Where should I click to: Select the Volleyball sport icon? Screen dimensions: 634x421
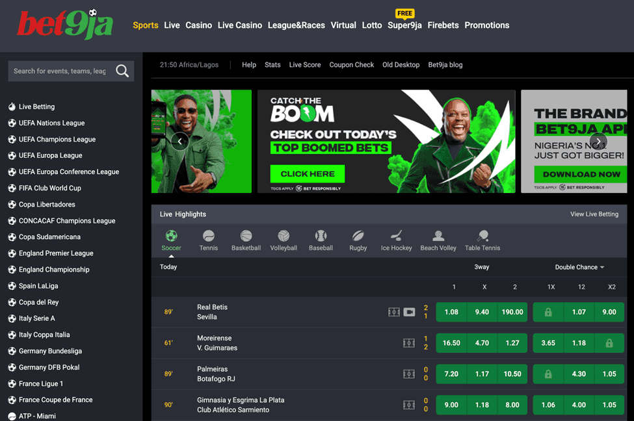(284, 236)
